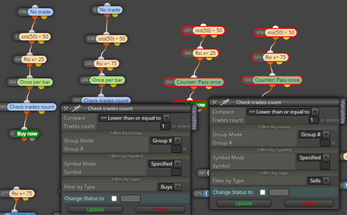
Task: Toggle orders checkbox in right panel
Action: pyautogui.click(x=322, y=120)
